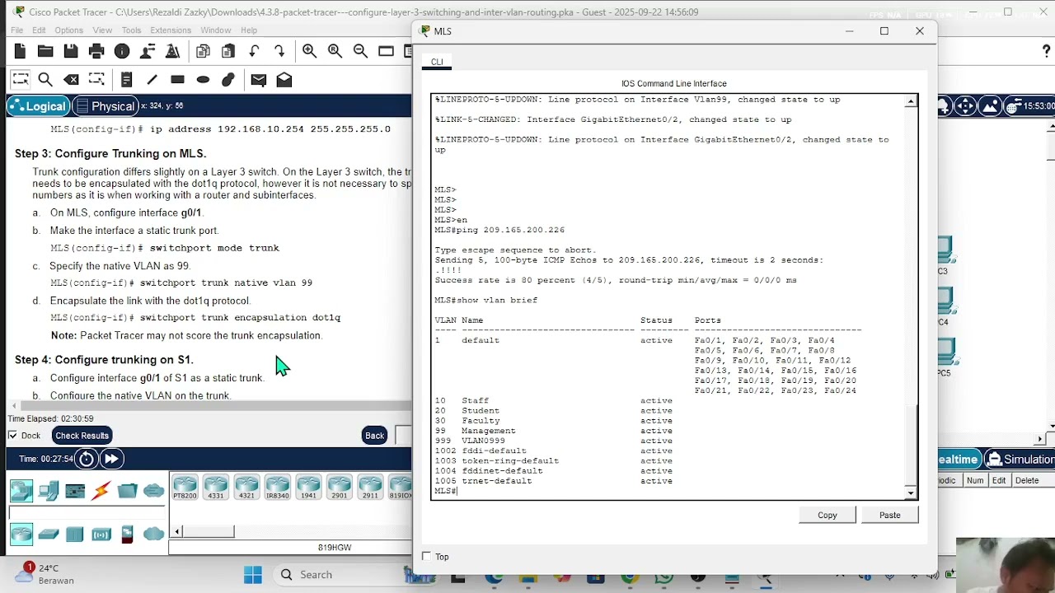The width and height of the screenshot is (1055, 593).
Task: Click the Paste clipboard toolbar icon
Action: 228,51
